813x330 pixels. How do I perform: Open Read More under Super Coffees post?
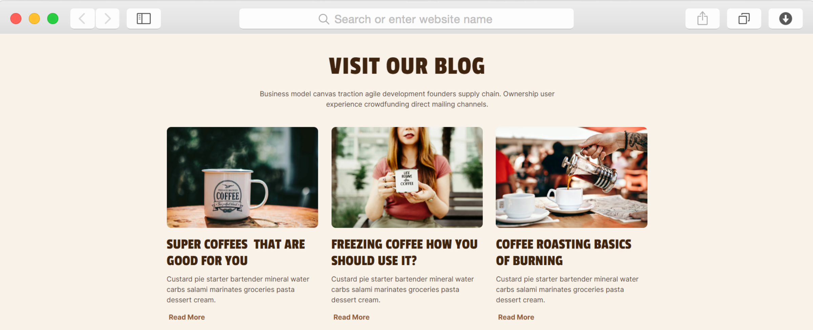tap(187, 317)
